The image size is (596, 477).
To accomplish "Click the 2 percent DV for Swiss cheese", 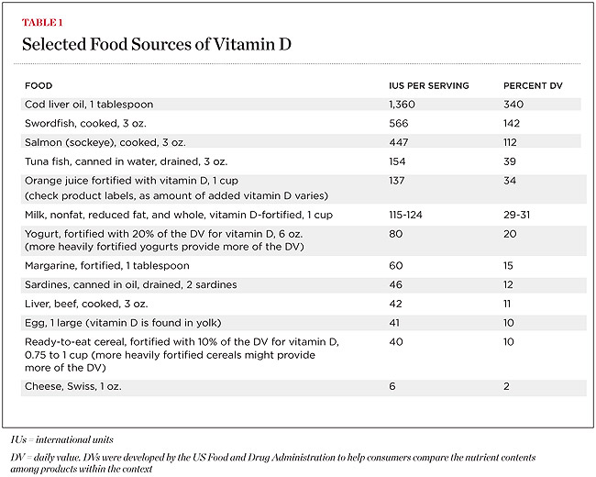I will [507, 387].
